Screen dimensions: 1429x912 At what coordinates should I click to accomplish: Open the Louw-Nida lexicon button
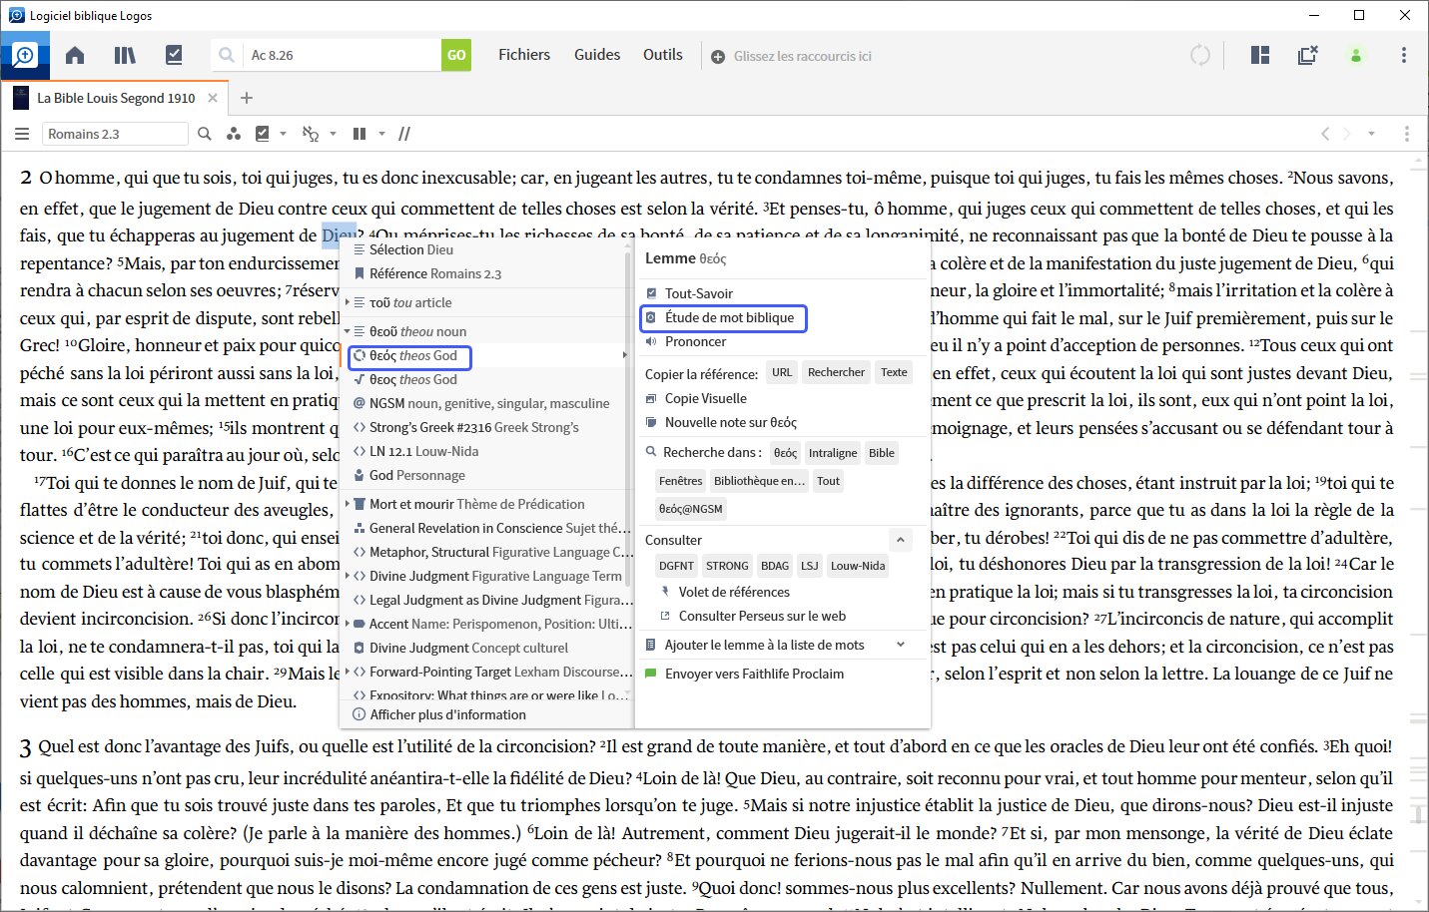[x=858, y=566]
